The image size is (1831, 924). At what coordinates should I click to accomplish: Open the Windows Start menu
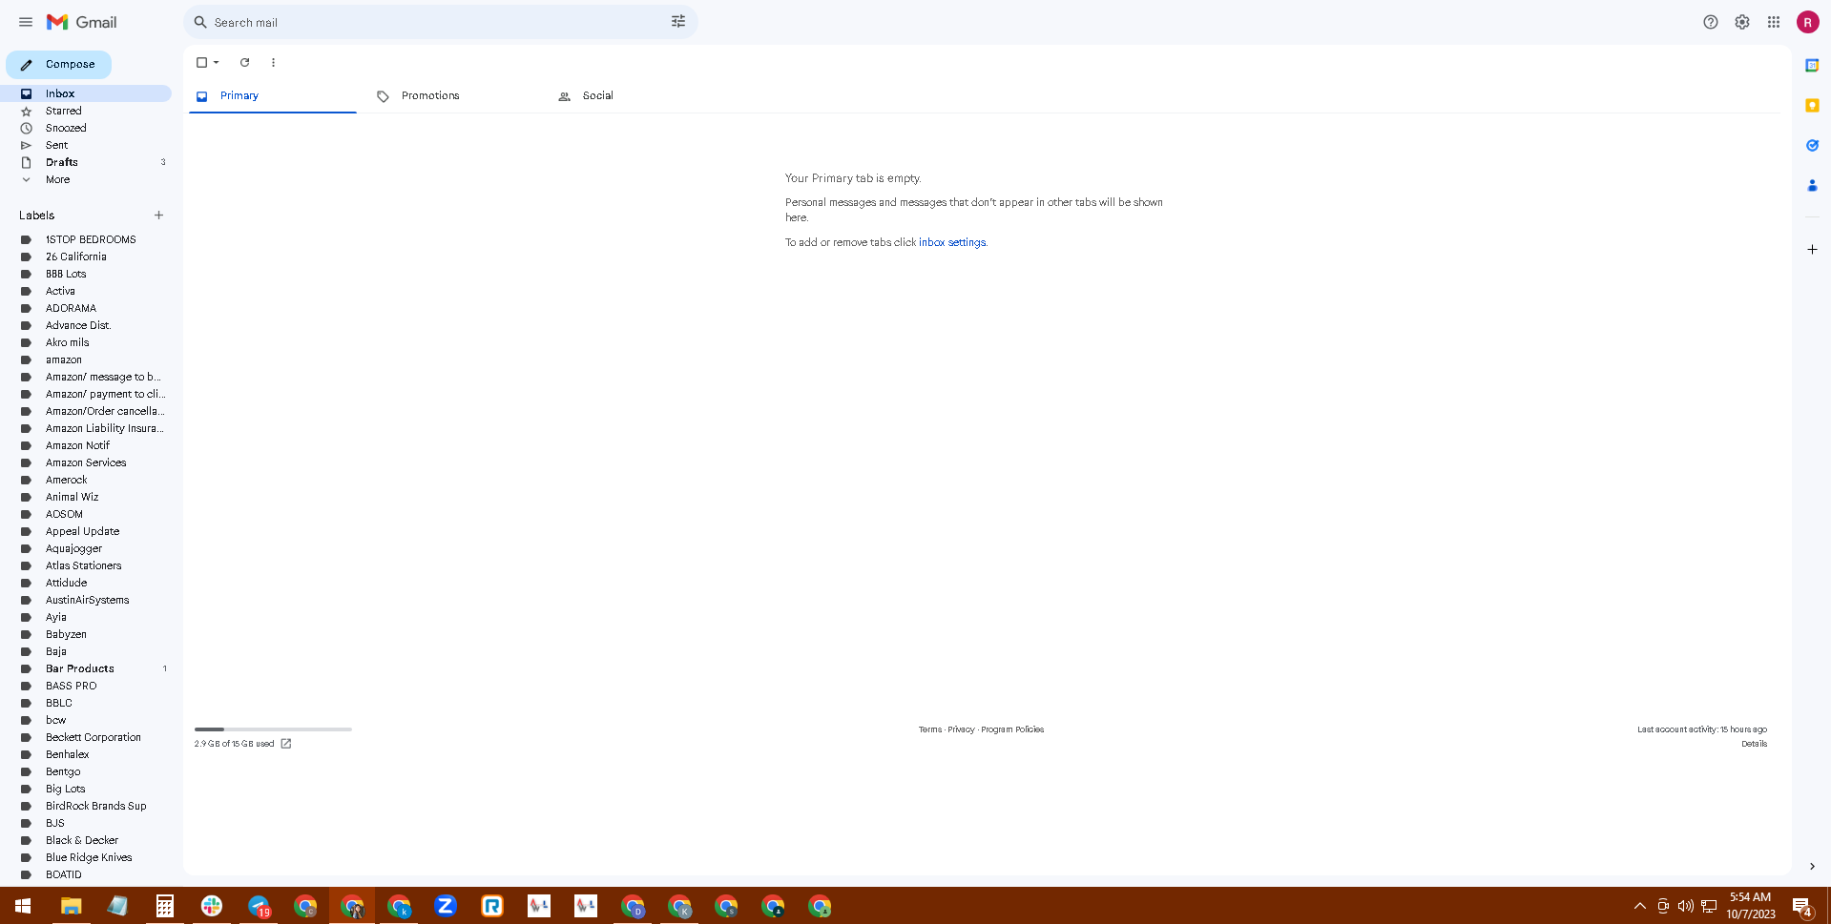click(23, 906)
